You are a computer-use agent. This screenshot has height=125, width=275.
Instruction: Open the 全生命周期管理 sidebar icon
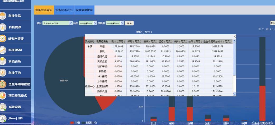(3, 84)
